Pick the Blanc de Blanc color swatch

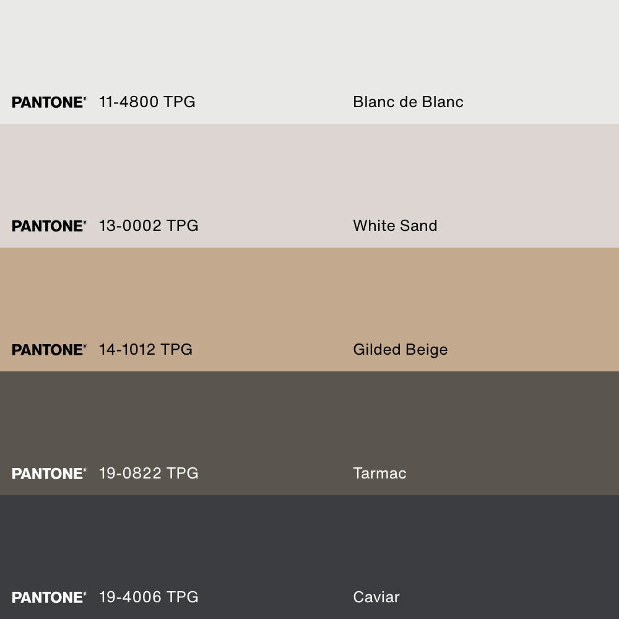[x=309, y=50]
